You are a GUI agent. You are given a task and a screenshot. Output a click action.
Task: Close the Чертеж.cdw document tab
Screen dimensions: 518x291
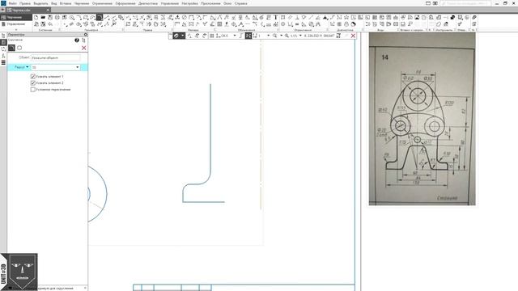[48, 11]
